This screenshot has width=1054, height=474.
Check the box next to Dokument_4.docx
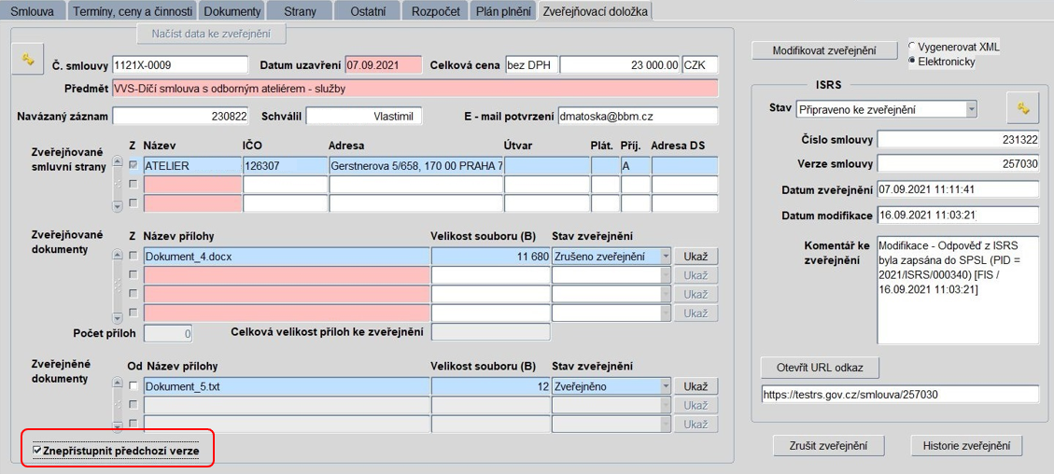(134, 256)
